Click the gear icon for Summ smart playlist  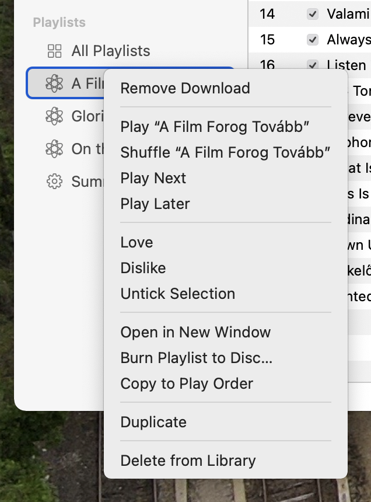click(x=54, y=182)
